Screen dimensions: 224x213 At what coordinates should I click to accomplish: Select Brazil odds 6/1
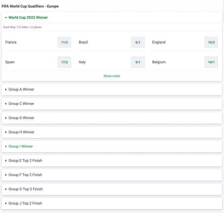138,42
